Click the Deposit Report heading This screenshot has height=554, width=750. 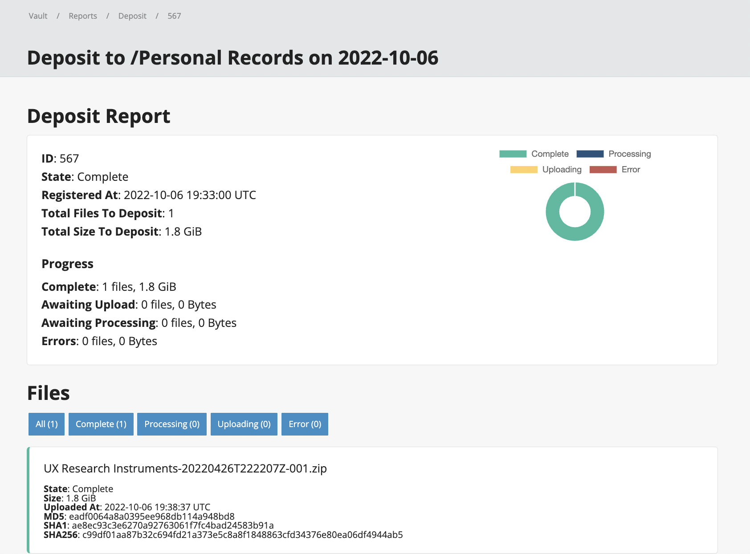pos(98,116)
